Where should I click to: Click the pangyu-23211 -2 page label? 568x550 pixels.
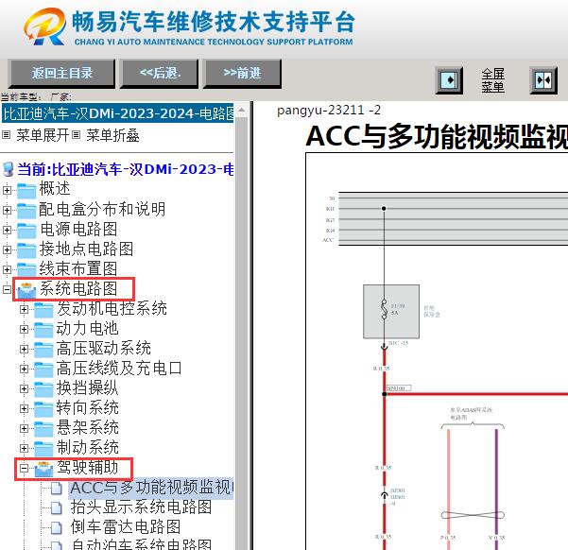329,111
